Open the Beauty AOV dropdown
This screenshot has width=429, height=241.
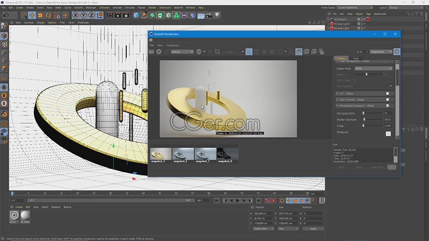point(182,52)
